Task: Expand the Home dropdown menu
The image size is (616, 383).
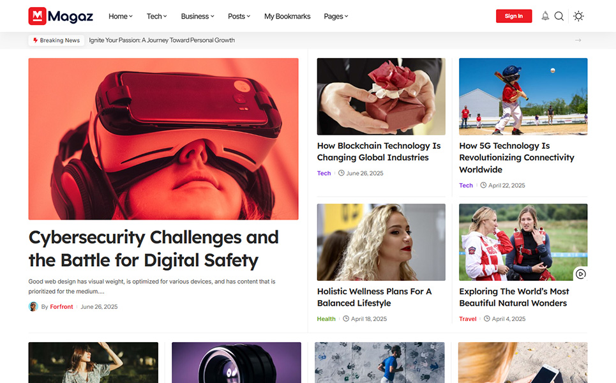Action: tap(120, 17)
